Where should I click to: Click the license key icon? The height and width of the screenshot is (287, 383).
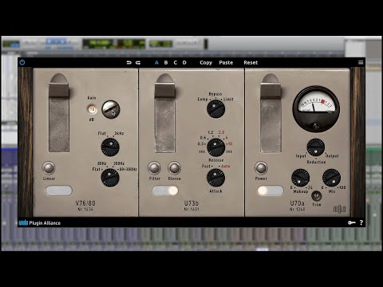(352, 222)
